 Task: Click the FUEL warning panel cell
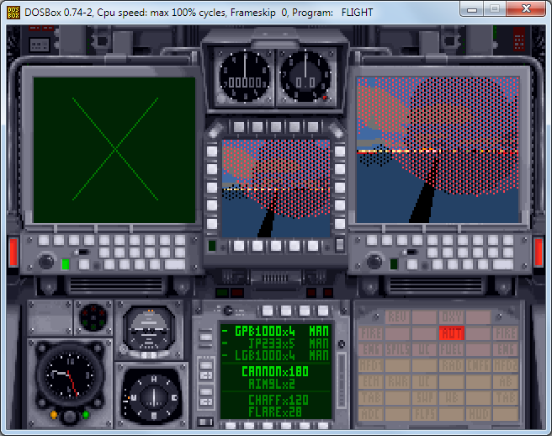(x=452, y=349)
